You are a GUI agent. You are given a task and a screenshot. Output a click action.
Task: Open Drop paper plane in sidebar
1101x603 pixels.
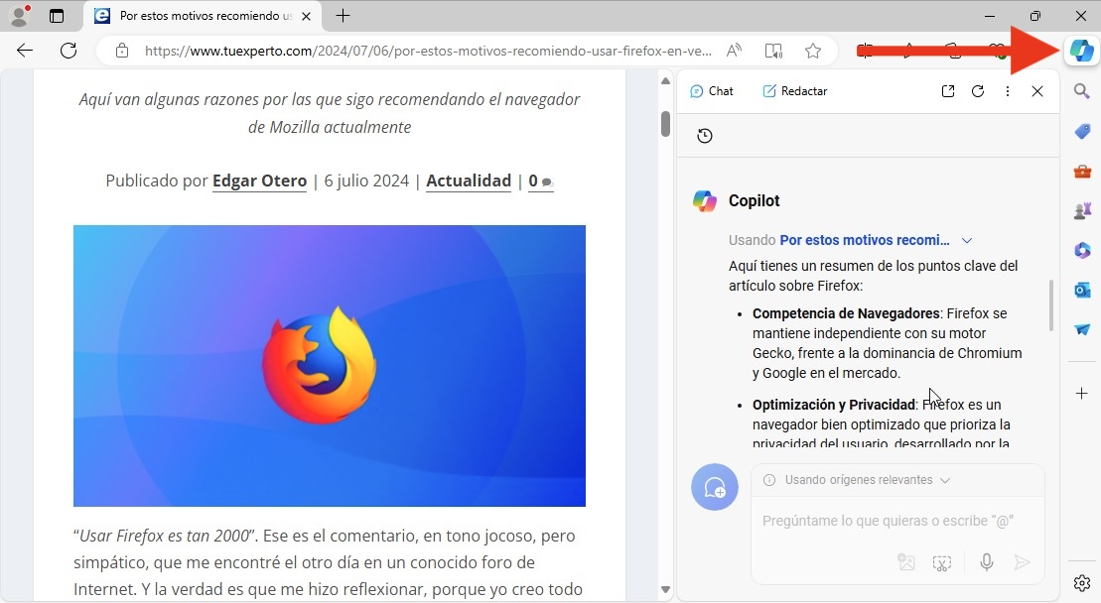pyautogui.click(x=1082, y=329)
